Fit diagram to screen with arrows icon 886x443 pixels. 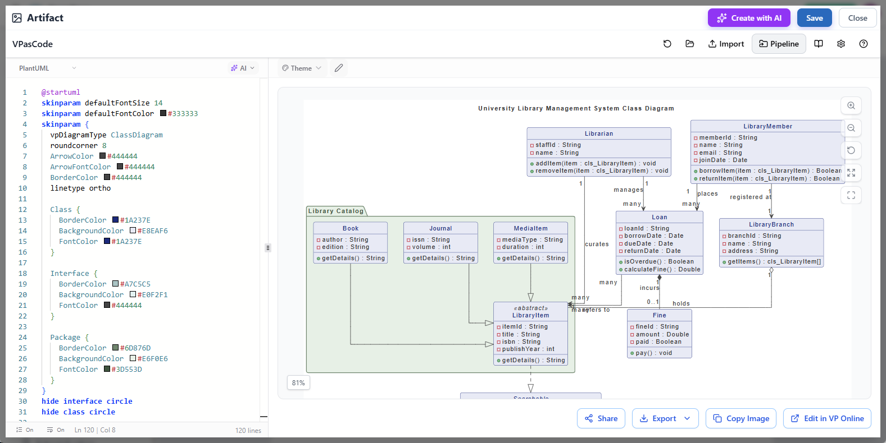coord(851,173)
